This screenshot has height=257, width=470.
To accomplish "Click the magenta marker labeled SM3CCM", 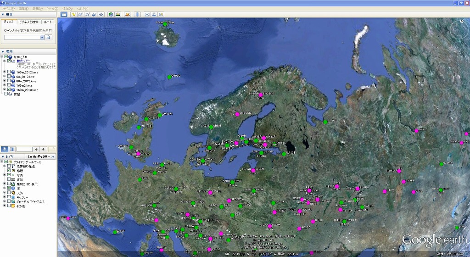I will [x=237, y=114].
